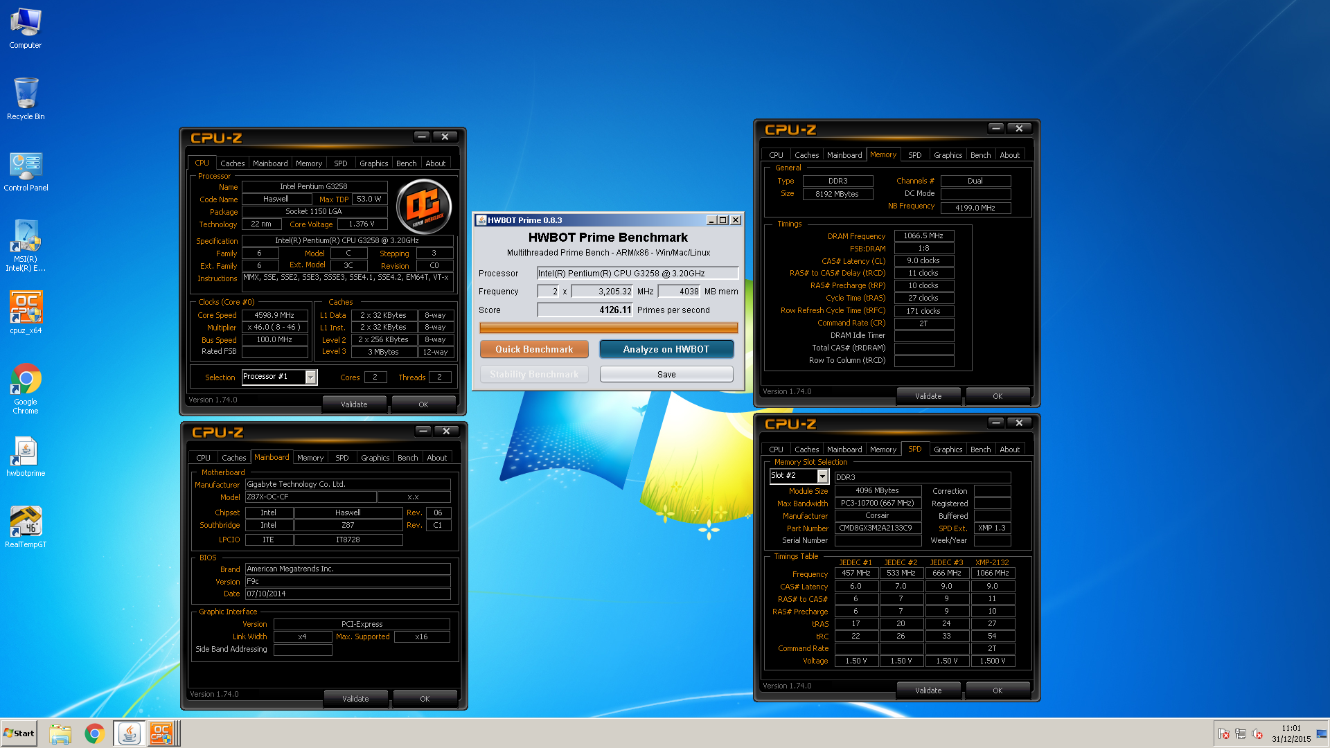Minimize the HWBOT Prime window

711,220
